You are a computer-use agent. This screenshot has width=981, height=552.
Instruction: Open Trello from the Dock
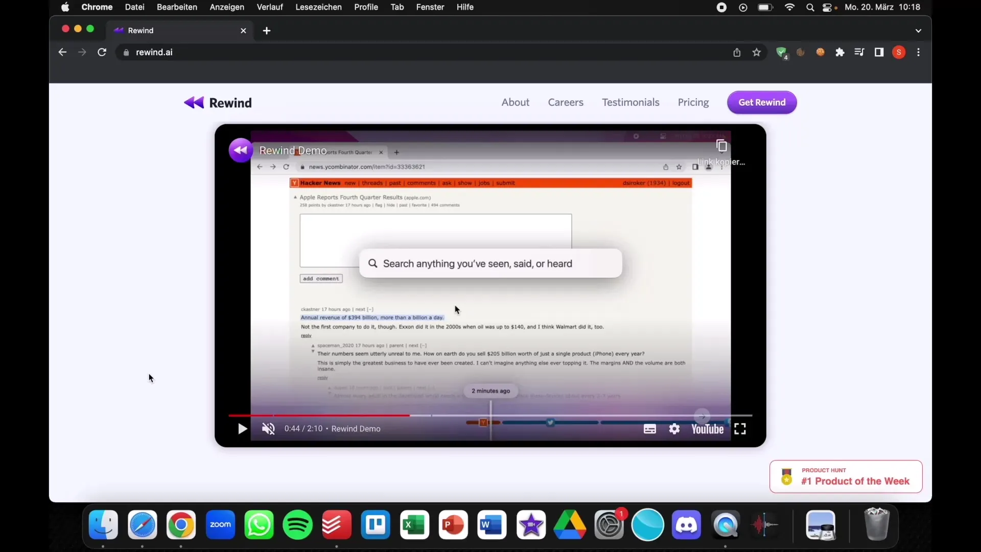(x=376, y=525)
